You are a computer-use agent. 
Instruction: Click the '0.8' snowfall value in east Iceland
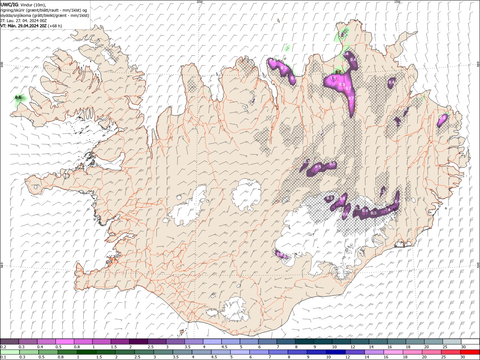click(x=442, y=118)
